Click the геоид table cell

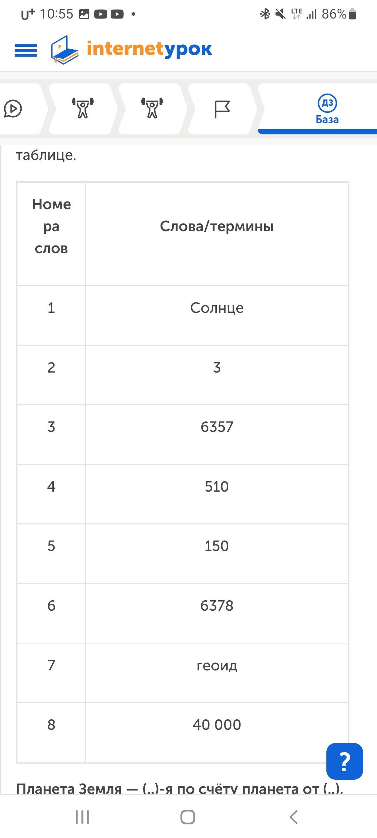click(217, 666)
